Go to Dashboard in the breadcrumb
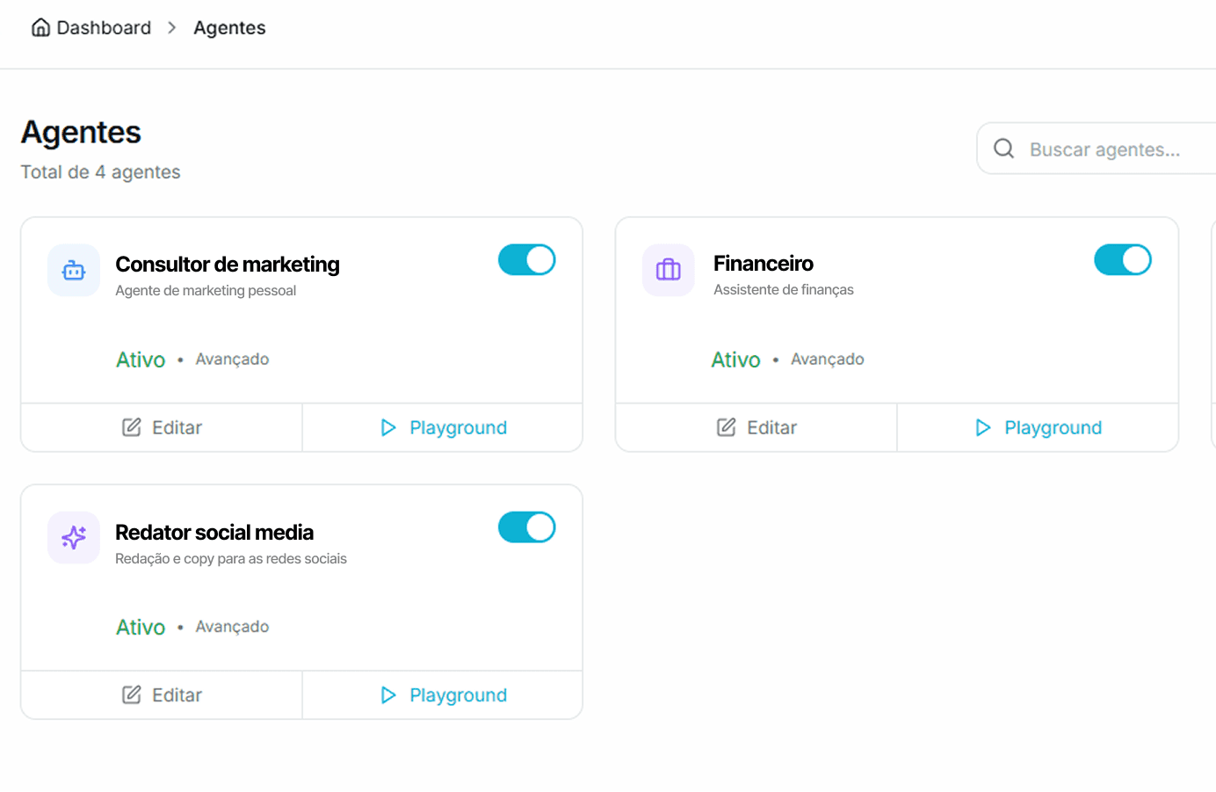Viewport: 1216px width, 792px height. pos(104,28)
